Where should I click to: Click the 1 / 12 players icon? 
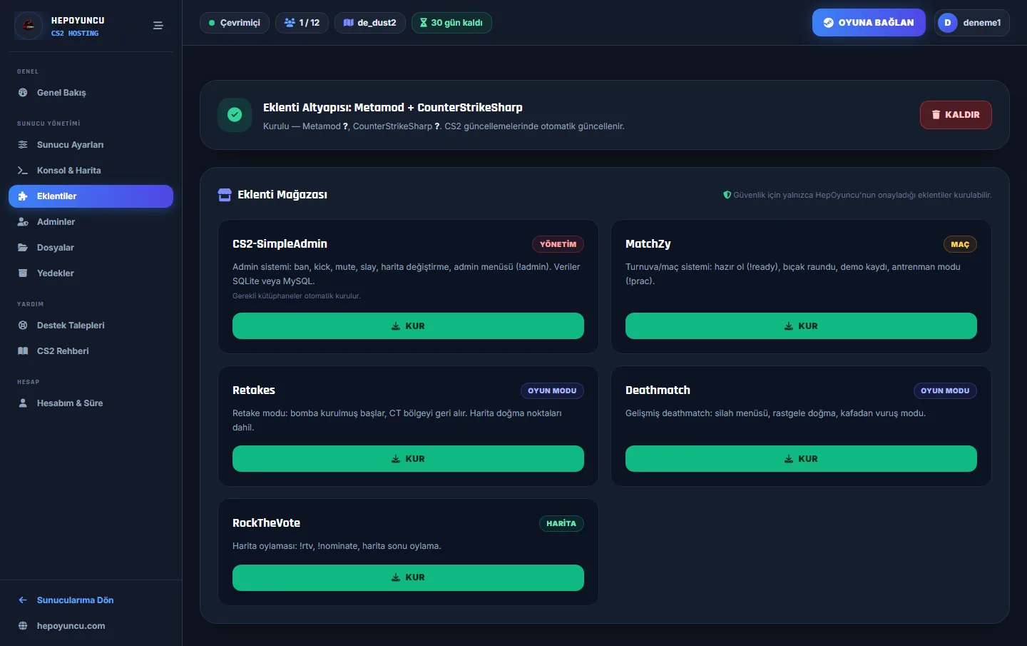tap(290, 23)
